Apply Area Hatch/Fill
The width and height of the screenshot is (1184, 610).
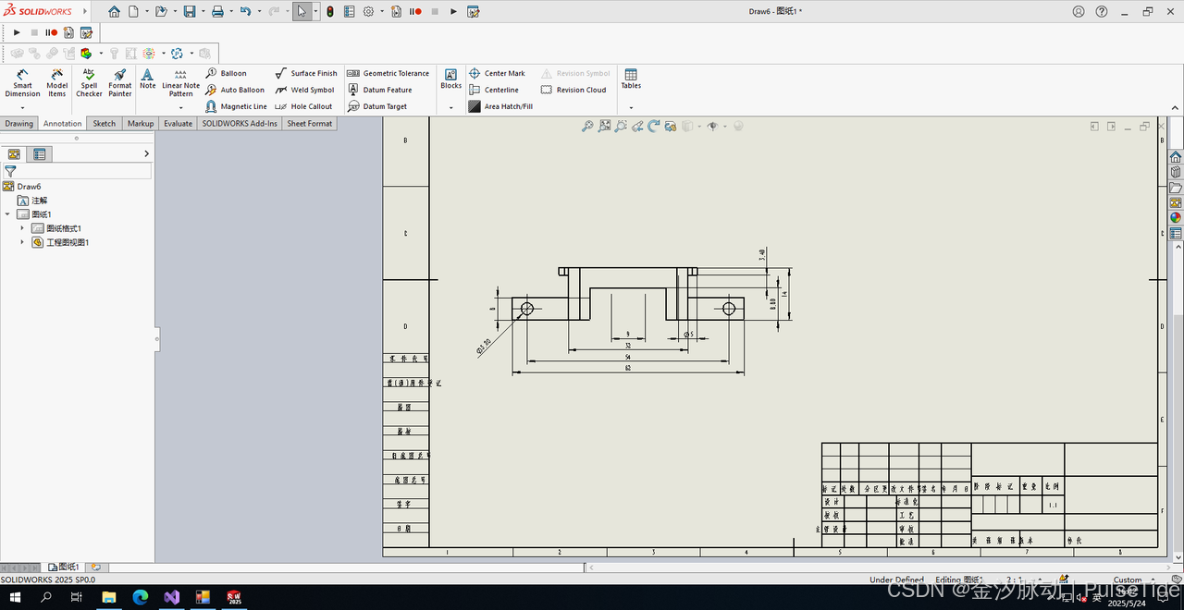[500, 106]
